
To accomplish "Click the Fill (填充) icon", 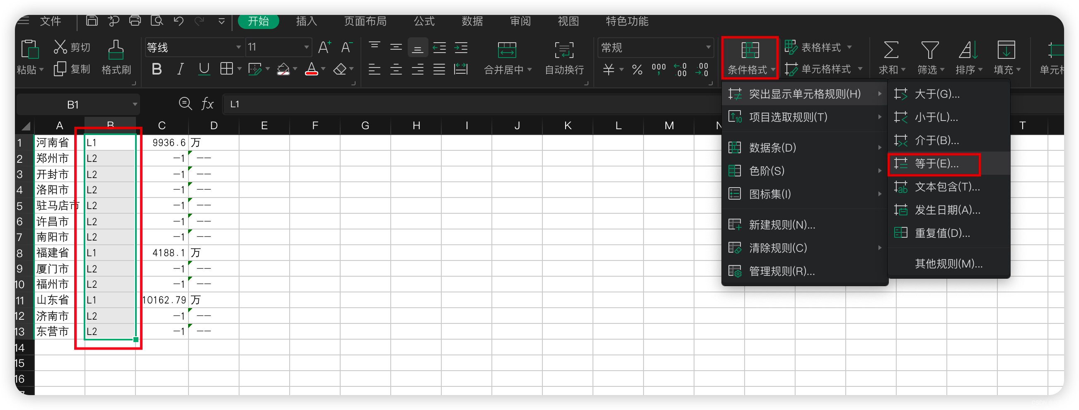I will [x=1006, y=50].
